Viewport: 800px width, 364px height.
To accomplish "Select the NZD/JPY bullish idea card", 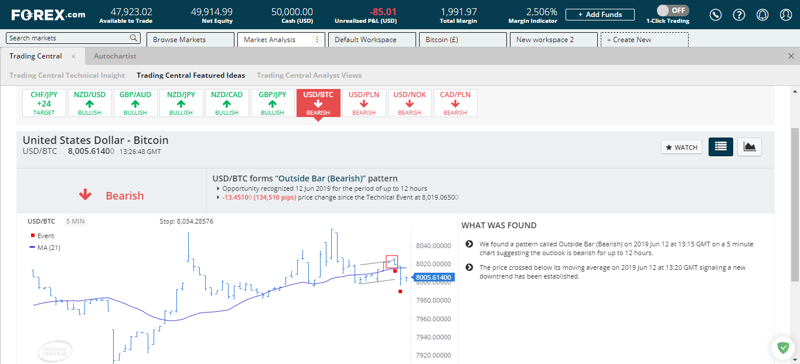I will pos(181,103).
